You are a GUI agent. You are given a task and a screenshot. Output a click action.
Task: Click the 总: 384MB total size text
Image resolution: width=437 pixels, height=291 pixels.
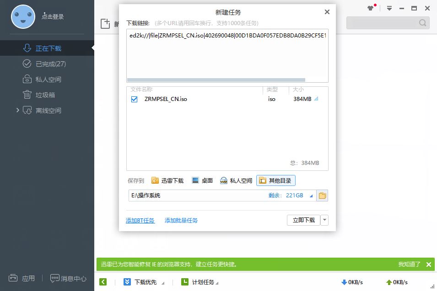coord(305,163)
